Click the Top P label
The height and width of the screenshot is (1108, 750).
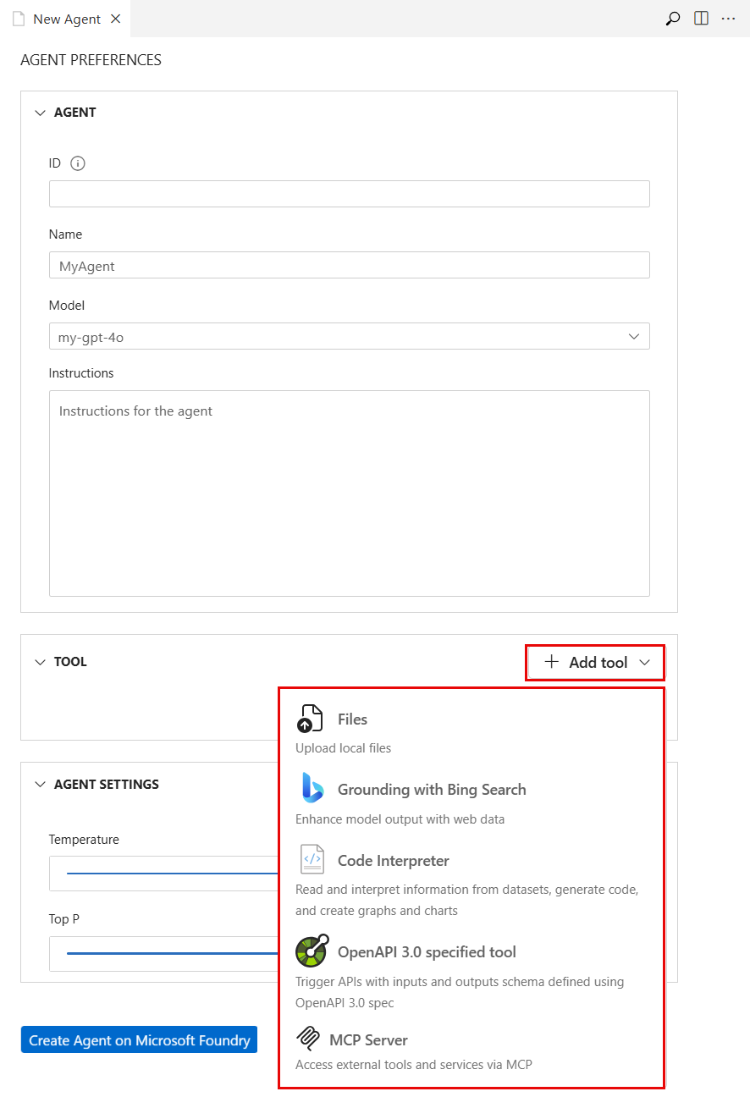[64, 919]
